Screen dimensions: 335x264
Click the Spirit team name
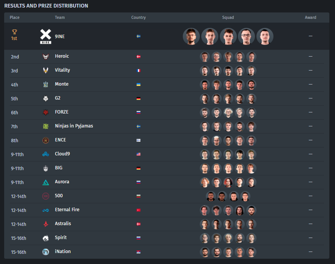pos(61,238)
